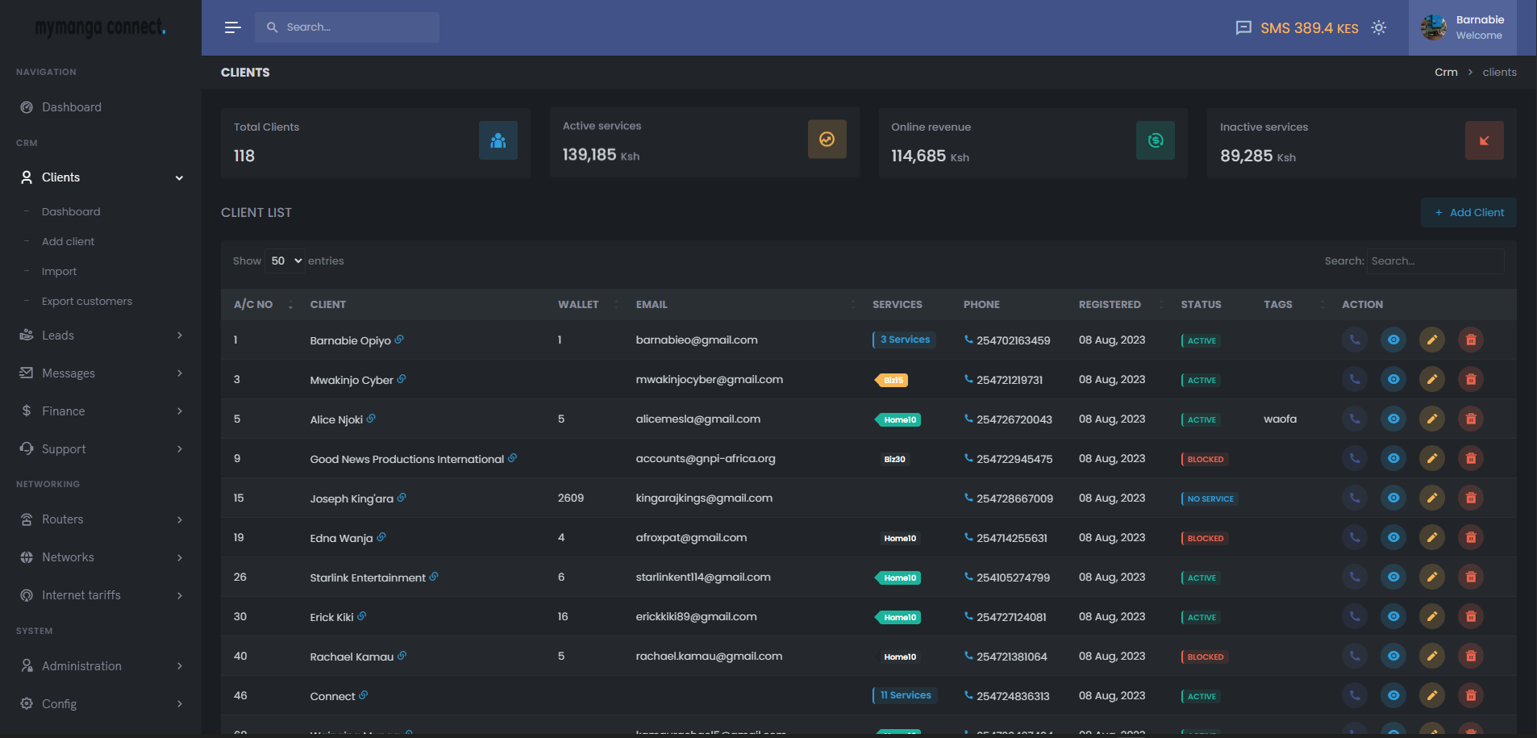Expand the Finance sidebar section
The image size is (1537, 738).
pos(100,411)
